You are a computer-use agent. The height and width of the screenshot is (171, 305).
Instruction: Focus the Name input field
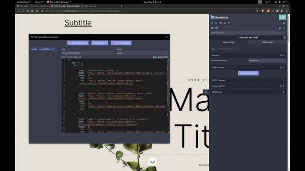(x=142, y=53)
